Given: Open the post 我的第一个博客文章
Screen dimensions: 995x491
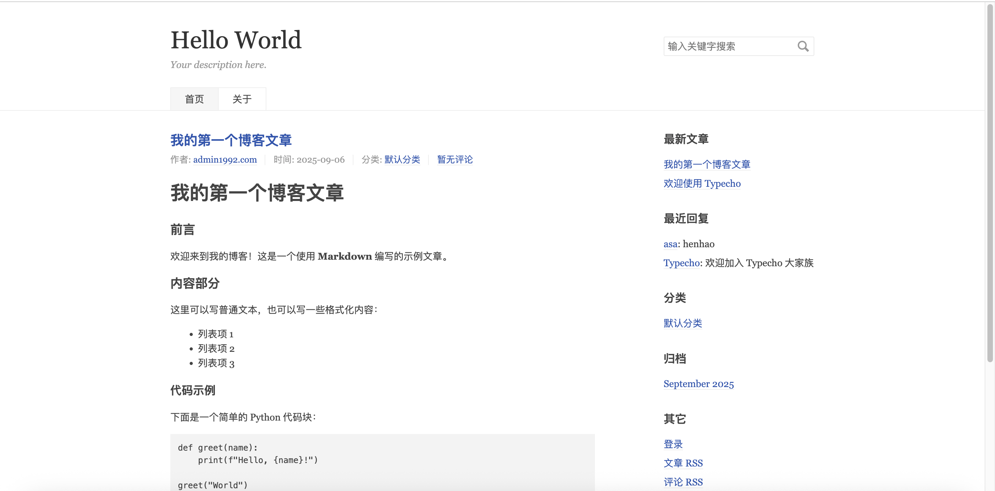Looking at the screenshot, I should click(230, 141).
